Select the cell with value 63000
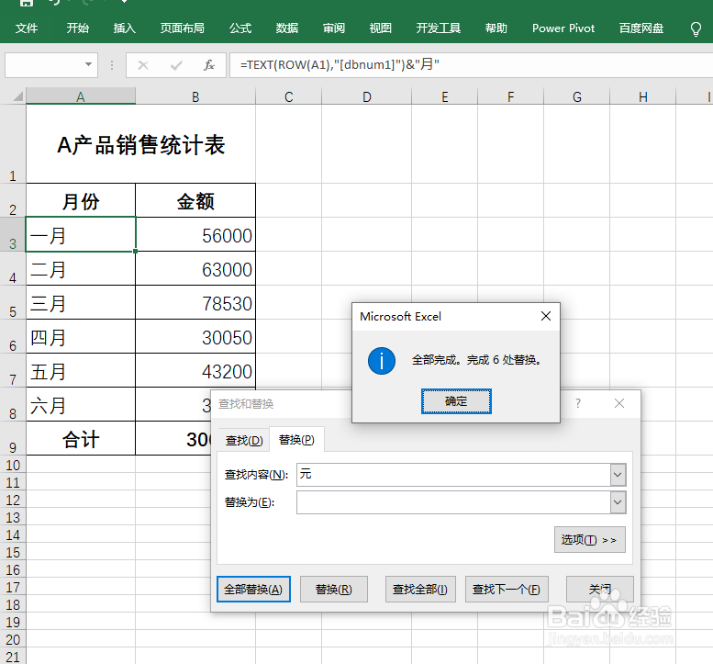Screen dimensions: 713x664 (x=195, y=268)
